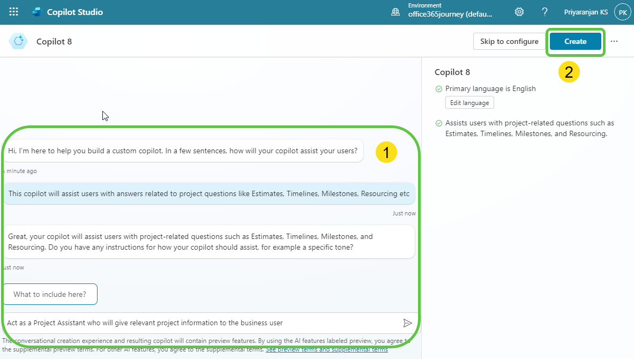This screenshot has width=634, height=359.
Task: Open the app launcher waffle icon
Action: coord(13,12)
